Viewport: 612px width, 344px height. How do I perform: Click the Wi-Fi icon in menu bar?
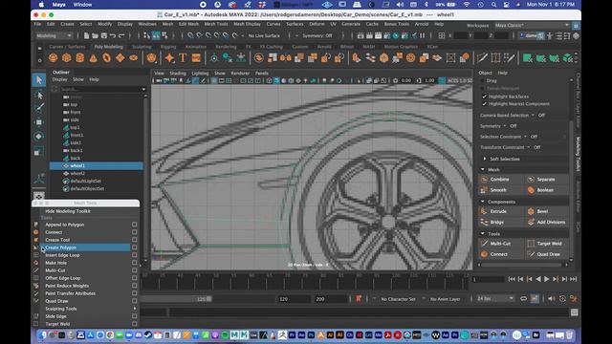coord(467,5)
